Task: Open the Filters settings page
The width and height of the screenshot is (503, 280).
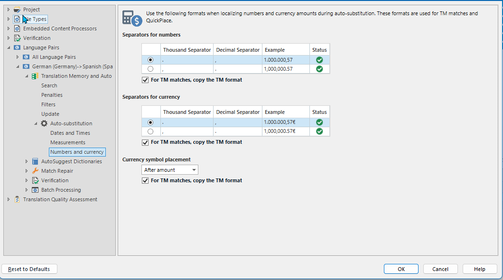Action: point(48,104)
